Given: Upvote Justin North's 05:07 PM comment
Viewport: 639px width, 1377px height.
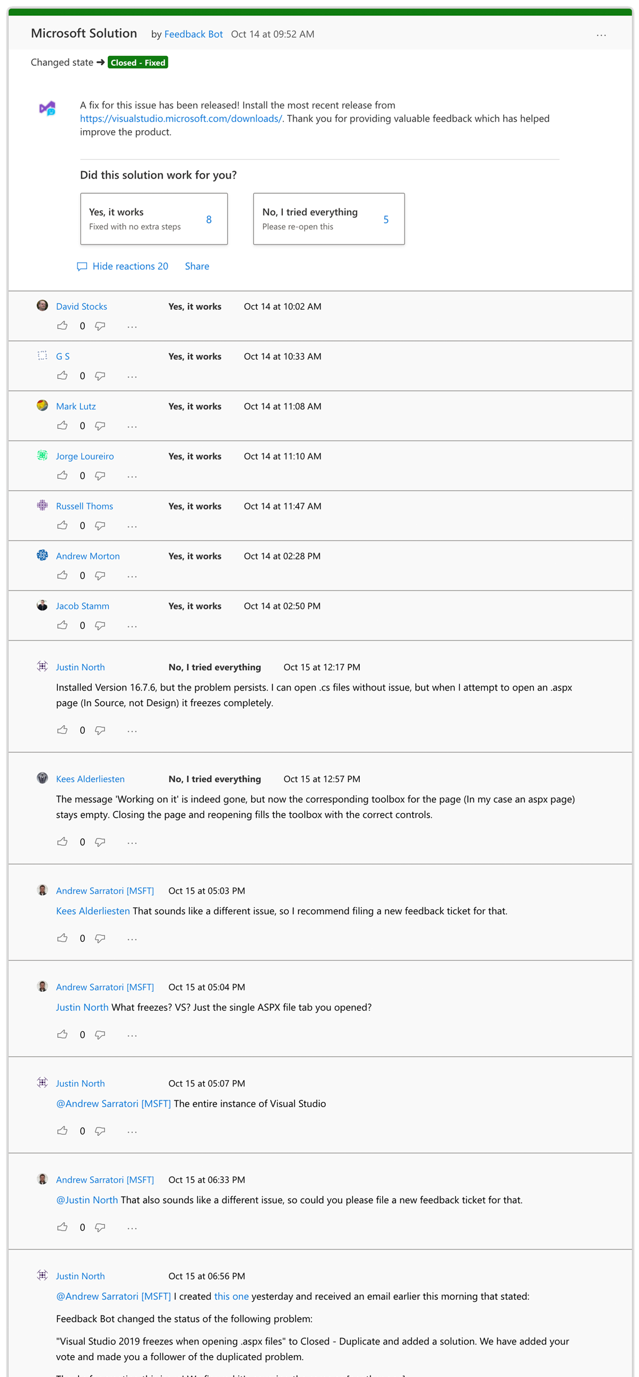Looking at the screenshot, I should [63, 1130].
